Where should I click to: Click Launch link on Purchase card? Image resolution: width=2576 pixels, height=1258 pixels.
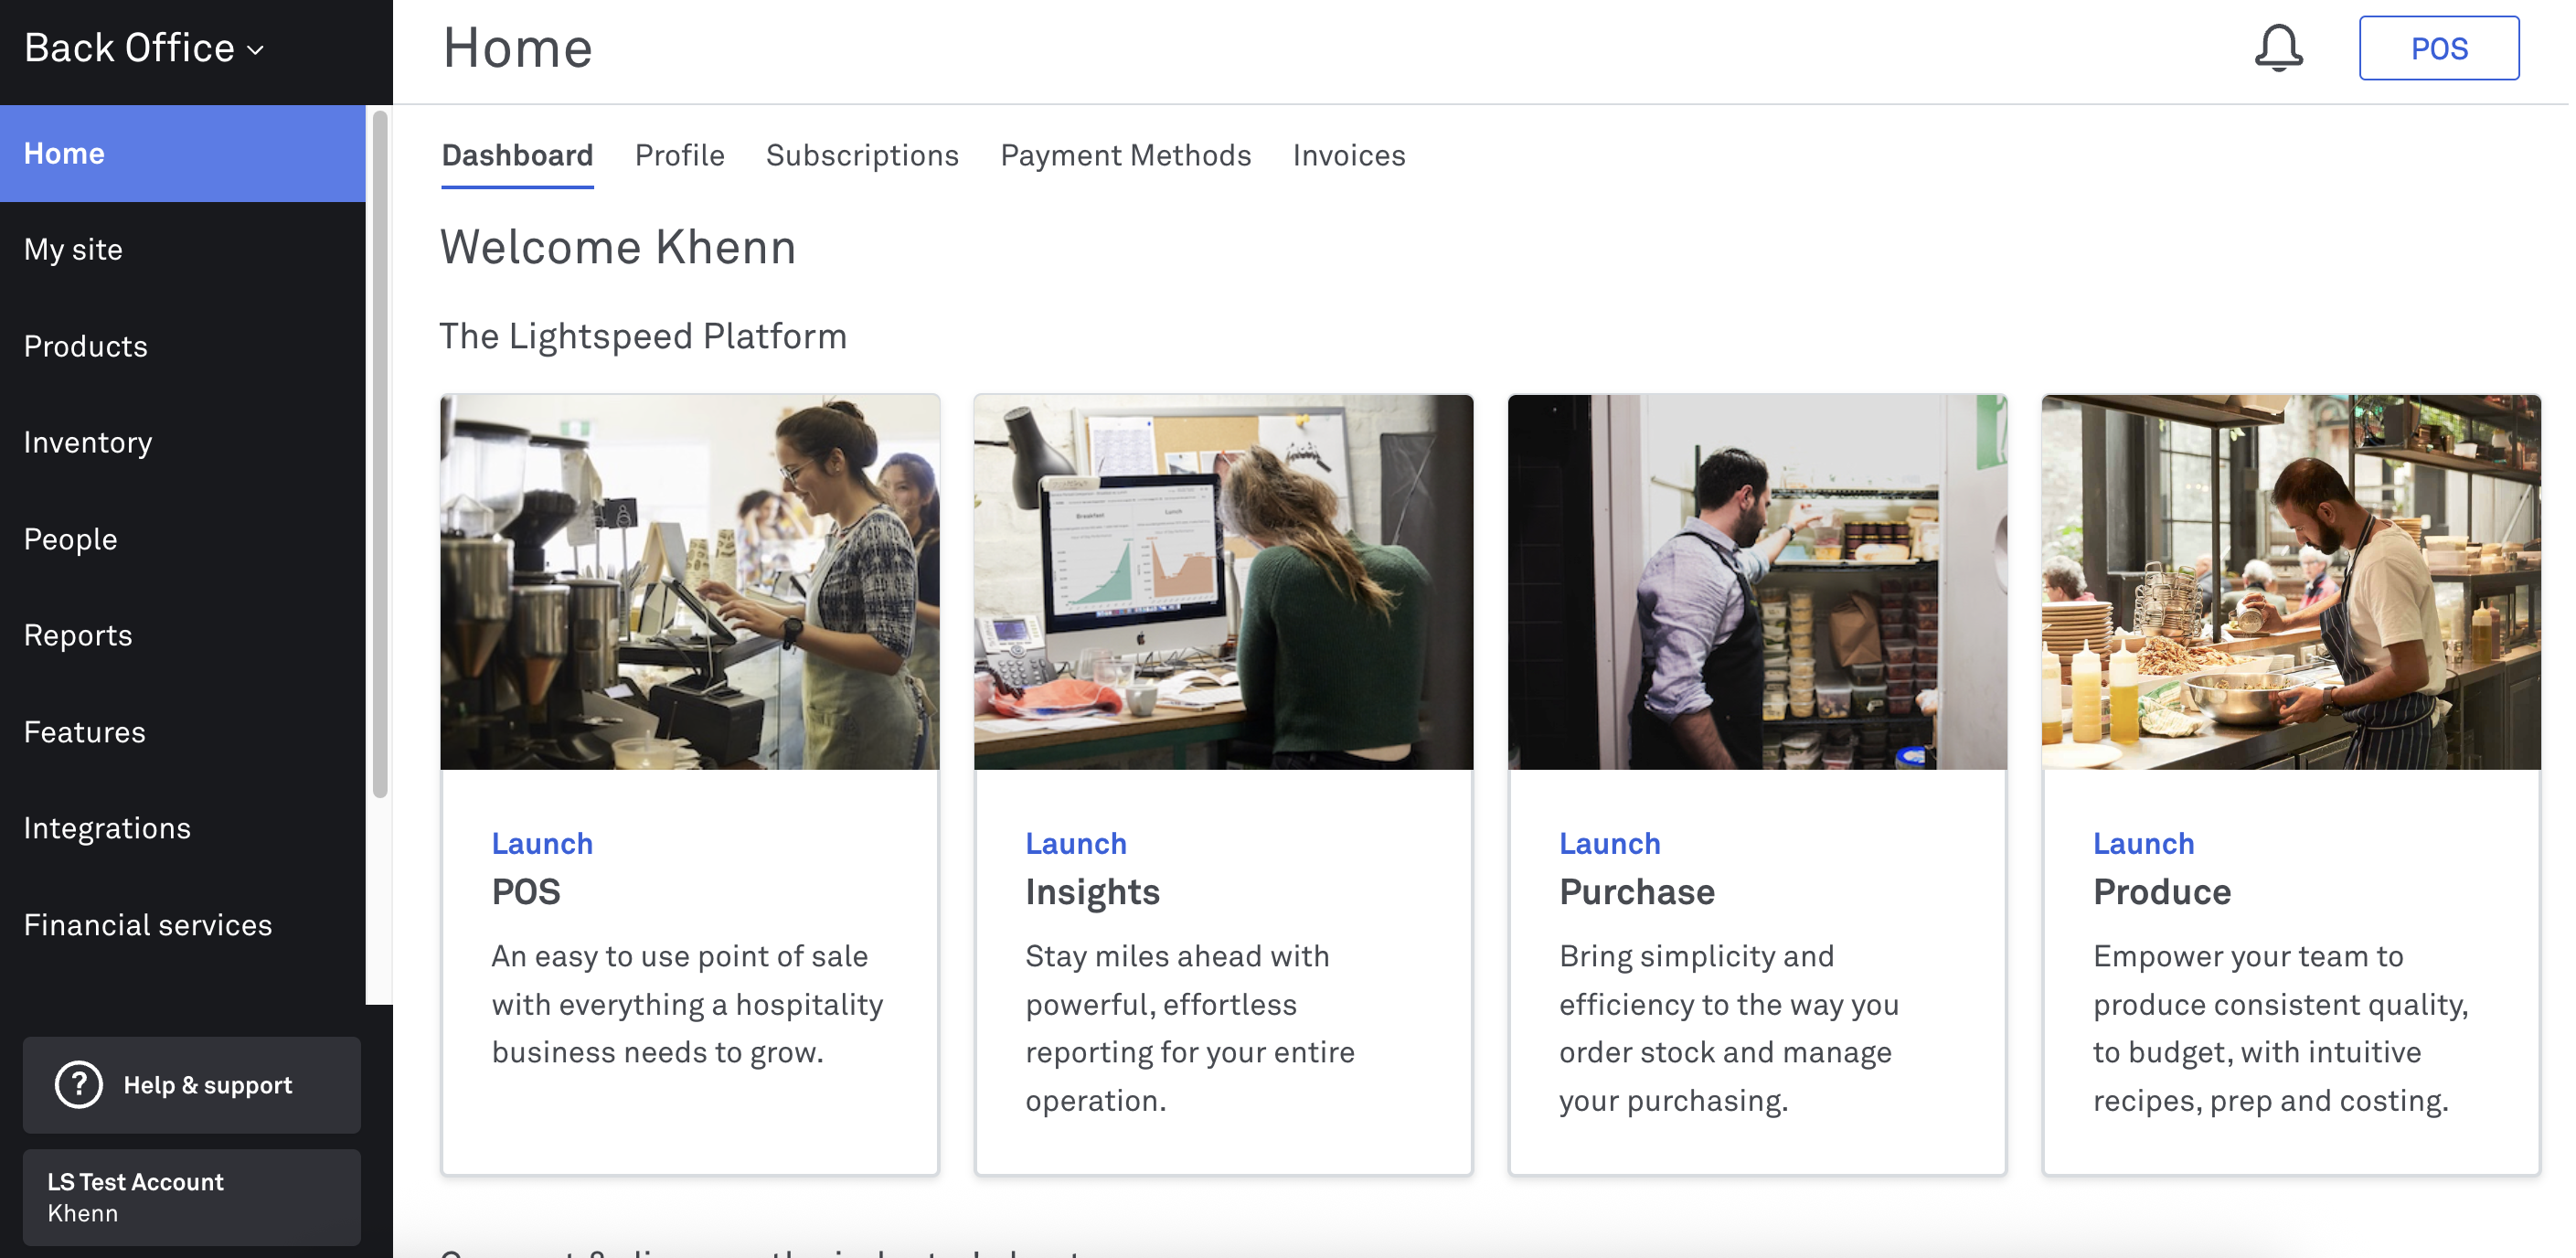pyautogui.click(x=1610, y=843)
